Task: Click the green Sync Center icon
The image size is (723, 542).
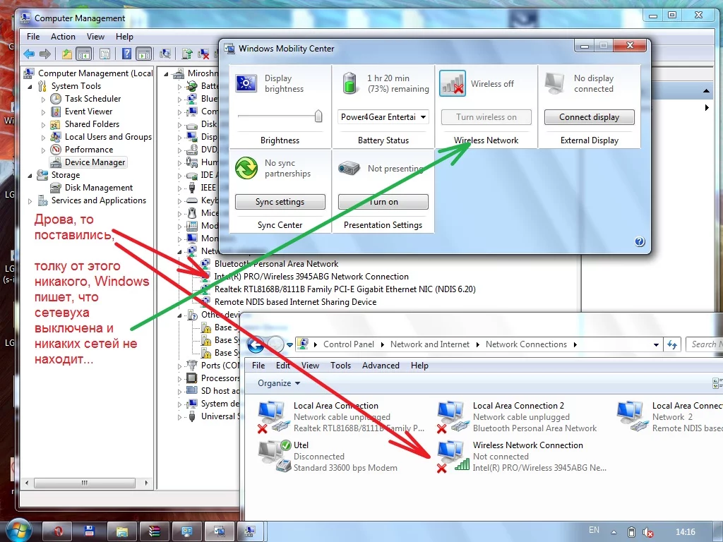Action: (x=246, y=168)
